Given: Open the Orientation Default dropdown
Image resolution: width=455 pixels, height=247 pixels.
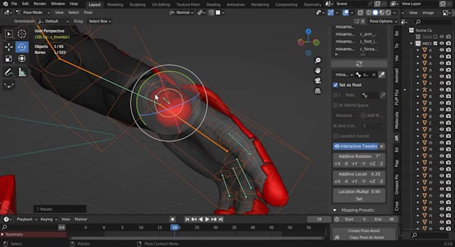Looking at the screenshot, I should pos(54,21).
